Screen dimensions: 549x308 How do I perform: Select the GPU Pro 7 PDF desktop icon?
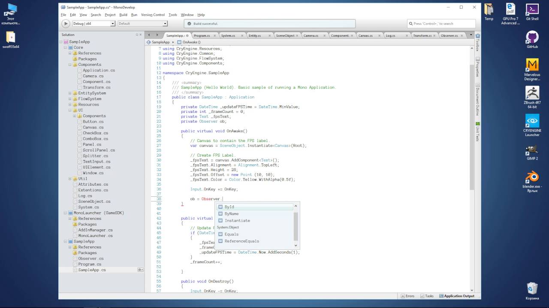click(510, 14)
